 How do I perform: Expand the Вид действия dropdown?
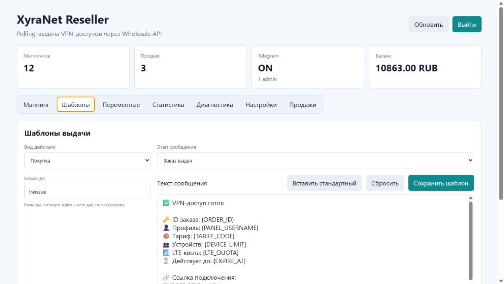coord(87,160)
